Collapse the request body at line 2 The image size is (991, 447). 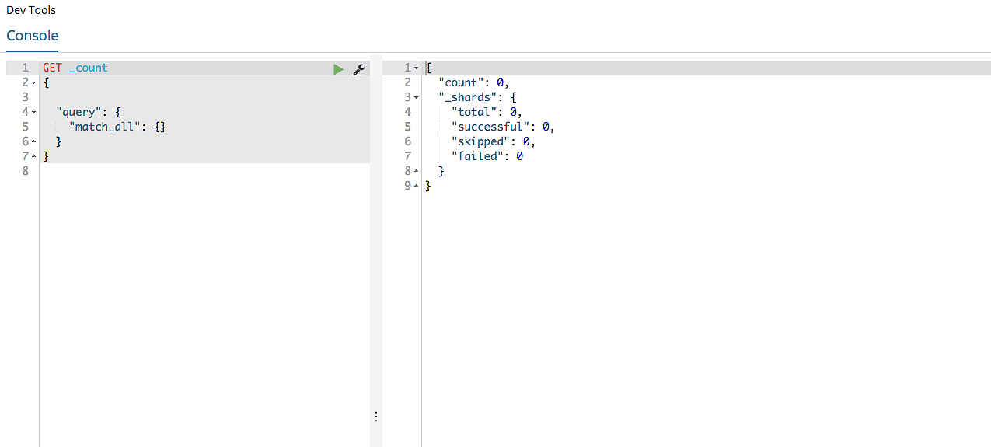[x=34, y=82]
